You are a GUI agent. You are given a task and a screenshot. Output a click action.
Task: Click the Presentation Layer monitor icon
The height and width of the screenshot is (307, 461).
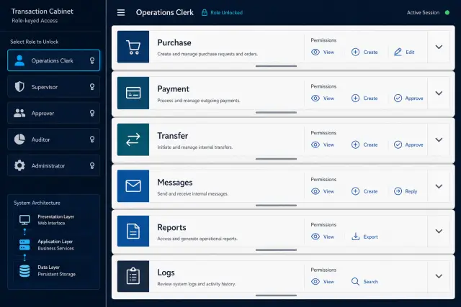coord(24,219)
